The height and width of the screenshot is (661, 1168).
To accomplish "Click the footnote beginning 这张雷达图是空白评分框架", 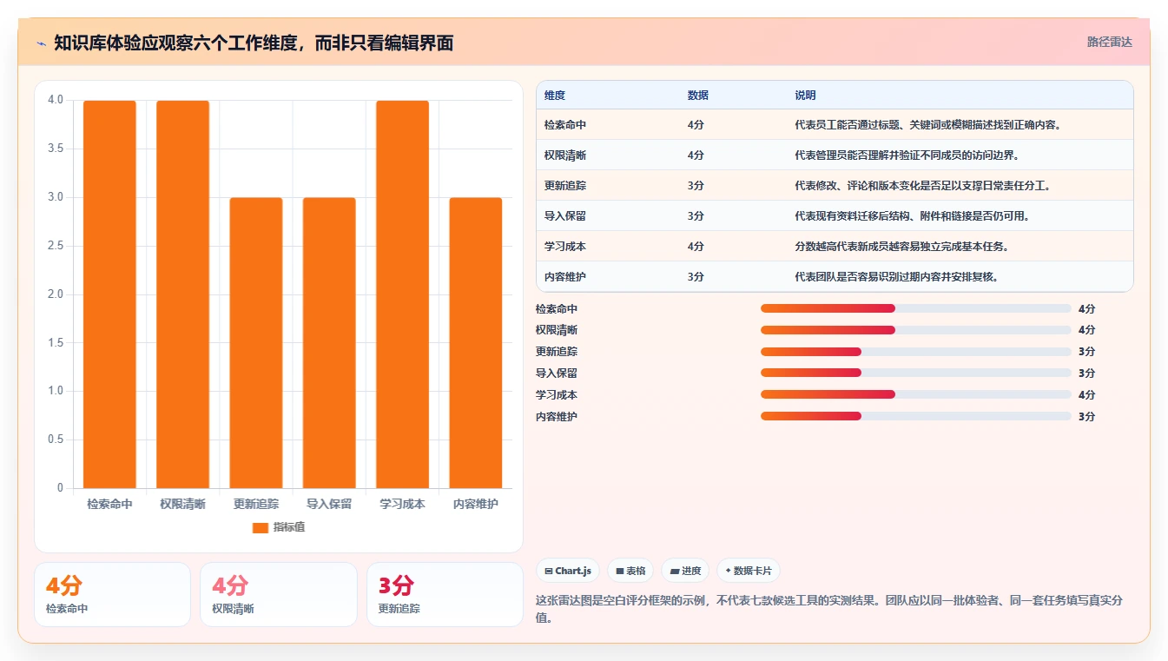I will [829, 609].
